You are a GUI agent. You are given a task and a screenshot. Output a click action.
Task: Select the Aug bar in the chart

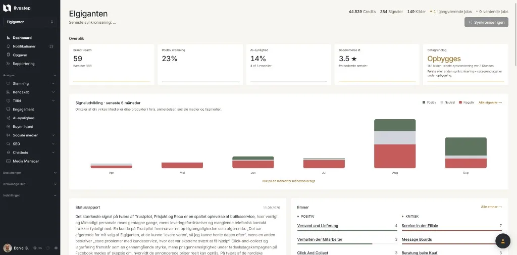coord(395,144)
